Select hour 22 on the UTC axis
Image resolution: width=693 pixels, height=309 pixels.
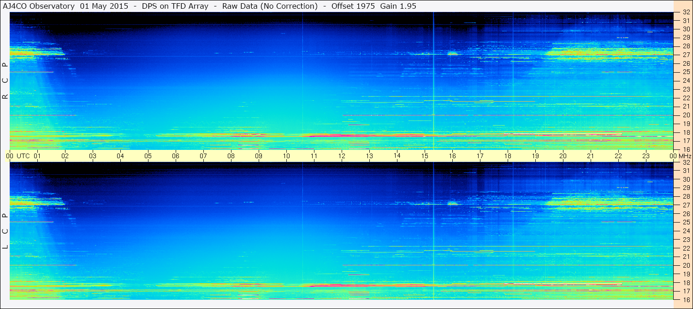tap(618, 156)
